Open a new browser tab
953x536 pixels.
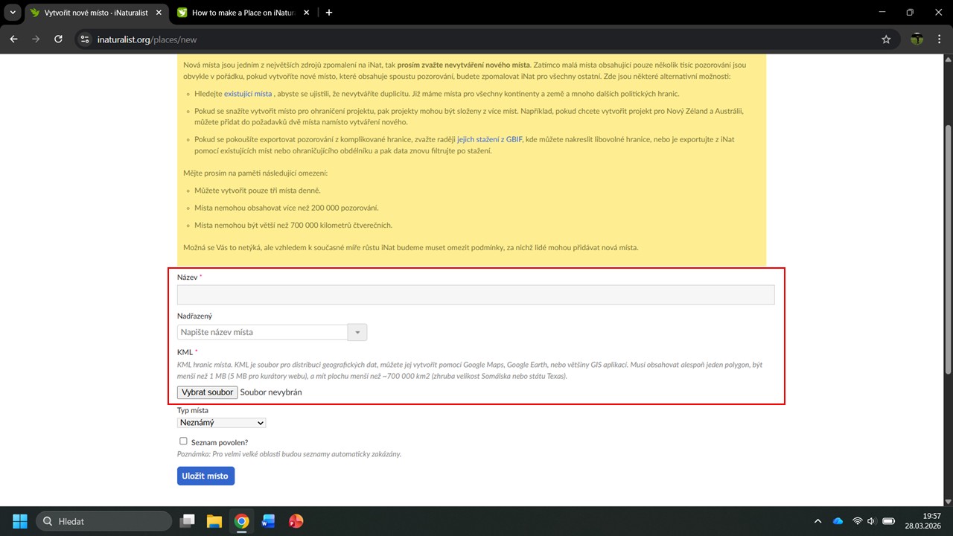click(x=329, y=13)
